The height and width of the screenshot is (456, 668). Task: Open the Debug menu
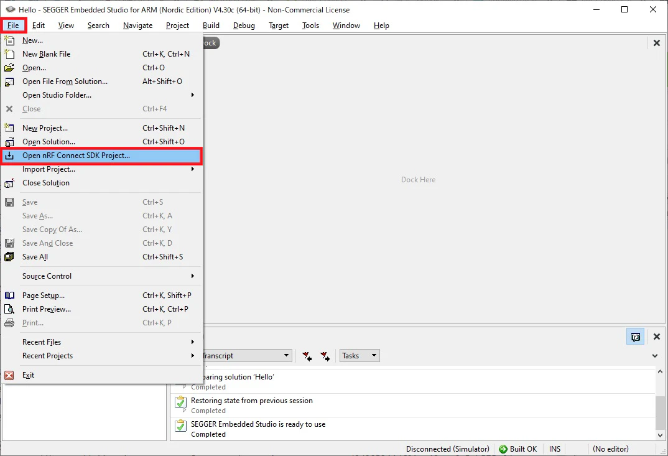point(244,26)
